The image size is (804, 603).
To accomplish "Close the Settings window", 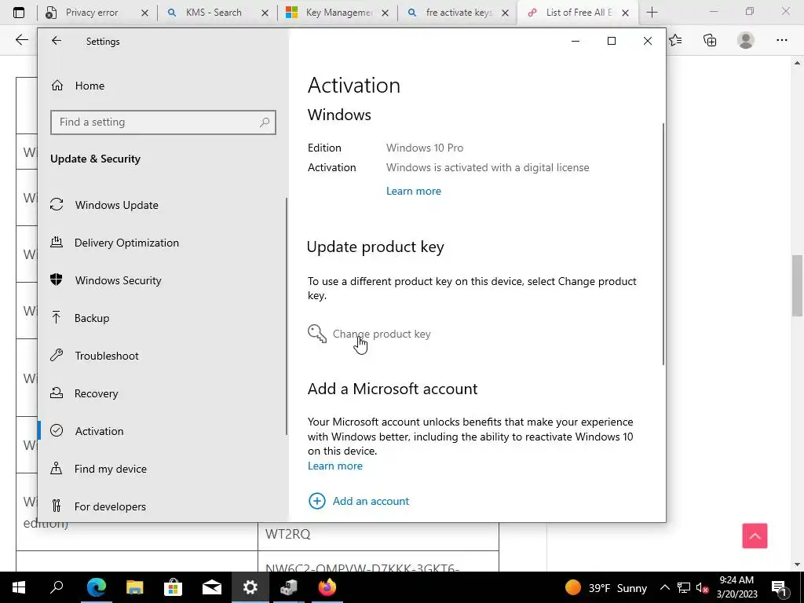I will point(648,41).
